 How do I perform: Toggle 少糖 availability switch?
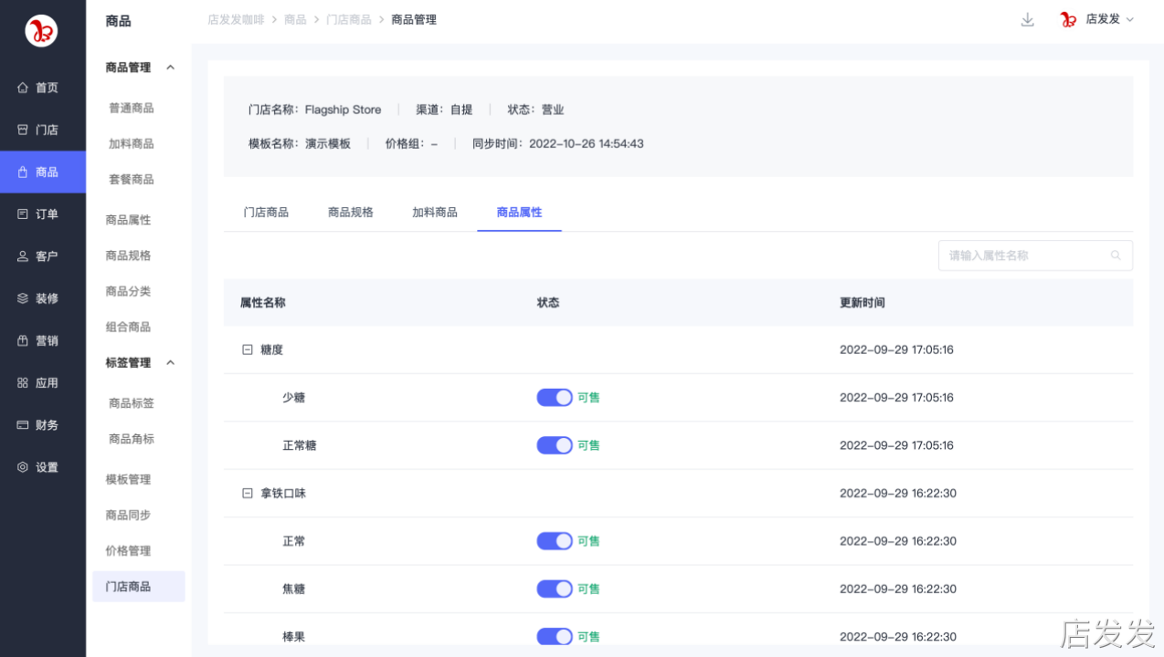click(554, 398)
